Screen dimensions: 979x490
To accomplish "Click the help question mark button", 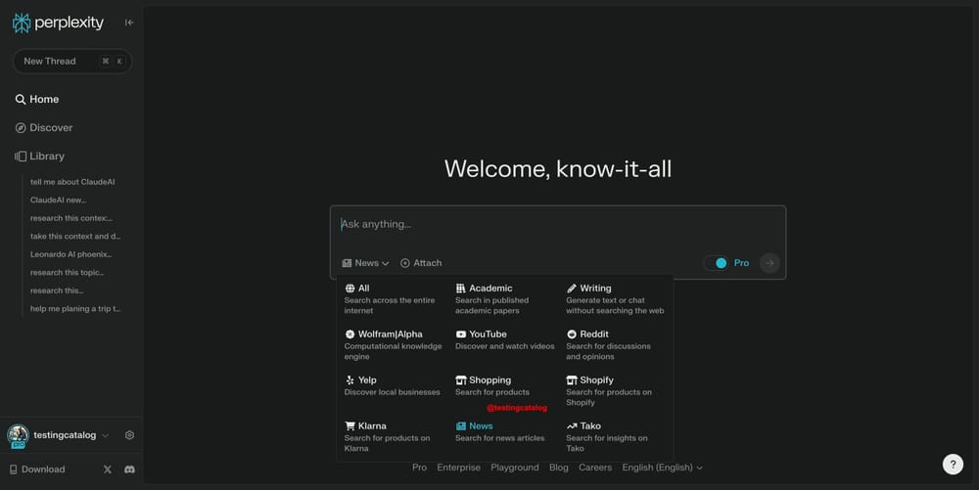I will point(953,465).
